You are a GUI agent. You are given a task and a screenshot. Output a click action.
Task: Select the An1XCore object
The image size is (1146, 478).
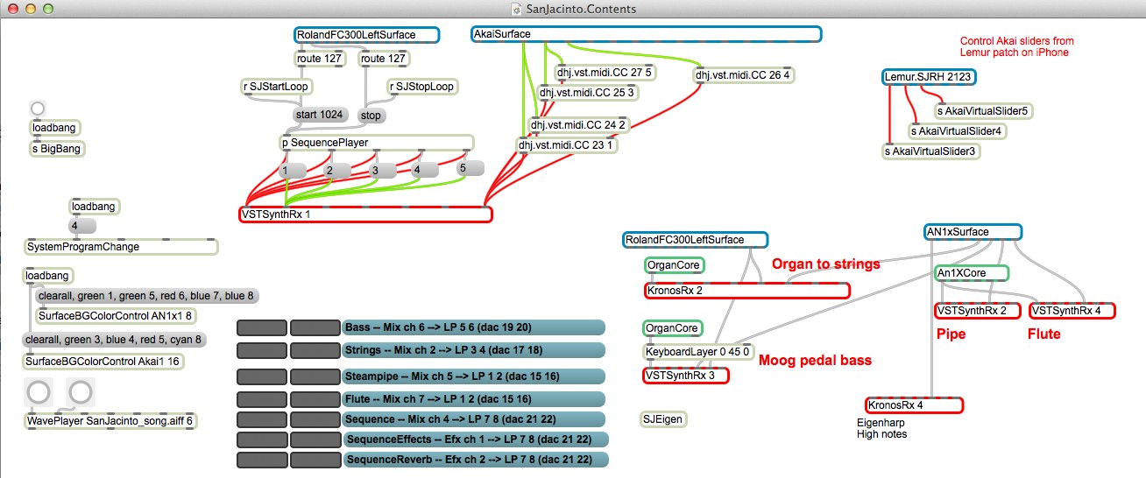tap(972, 273)
